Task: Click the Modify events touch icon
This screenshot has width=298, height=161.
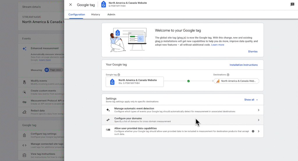Action: (x=24, y=82)
